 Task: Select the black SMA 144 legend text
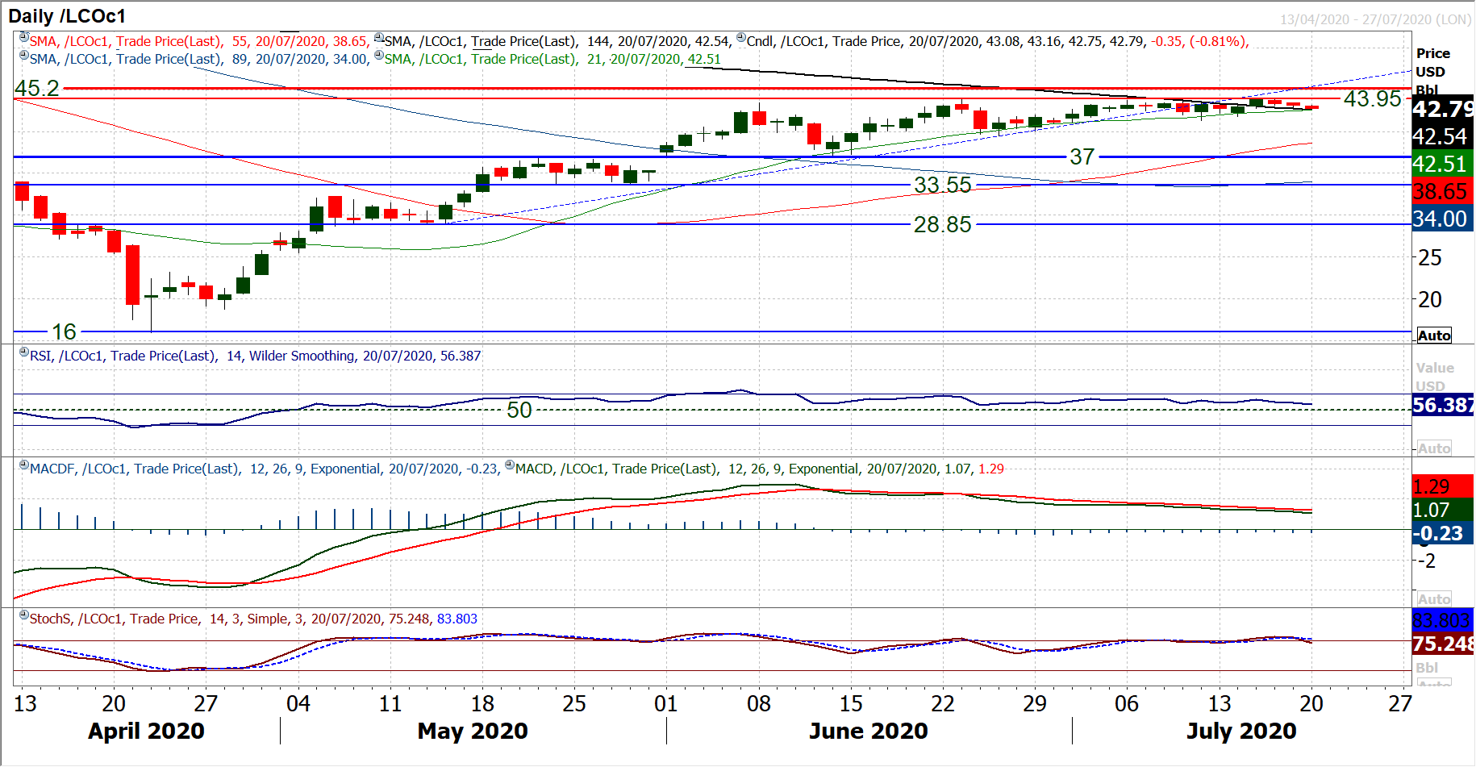click(x=558, y=41)
